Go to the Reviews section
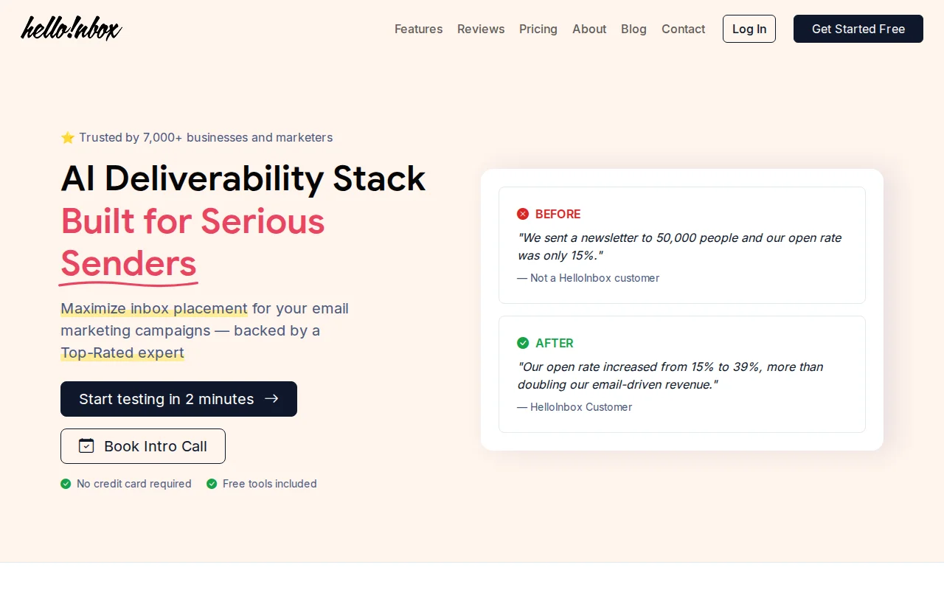The image size is (944, 590). click(x=481, y=29)
